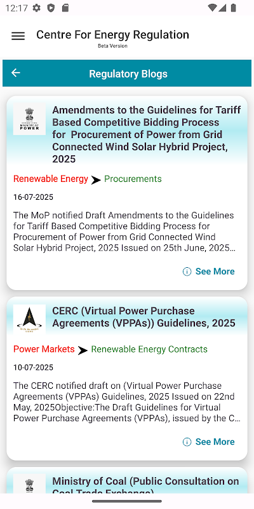The height and width of the screenshot is (509, 254).
Task: Select the Power Markets category tag
Action: pyautogui.click(x=44, y=349)
